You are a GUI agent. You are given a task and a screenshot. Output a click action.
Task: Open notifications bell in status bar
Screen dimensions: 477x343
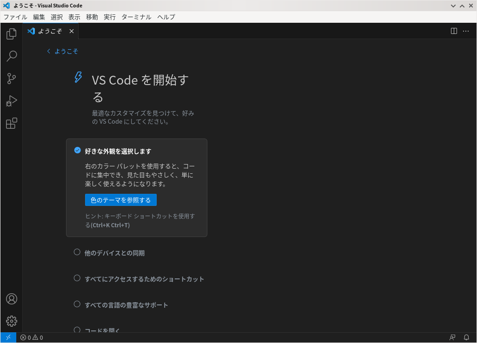[466, 337]
